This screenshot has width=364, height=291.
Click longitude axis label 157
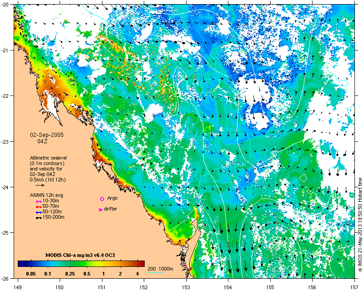pyautogui.click(x=354, y=287)
